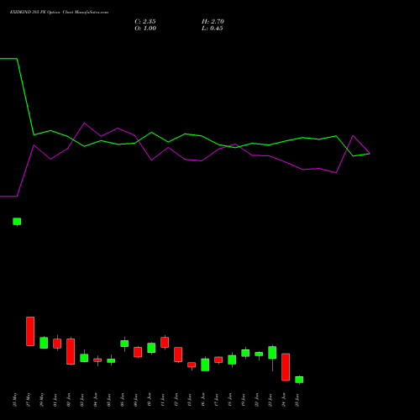Click the purple line's flat bottom-left segment
420x420 pixels.
coord(8,197)
